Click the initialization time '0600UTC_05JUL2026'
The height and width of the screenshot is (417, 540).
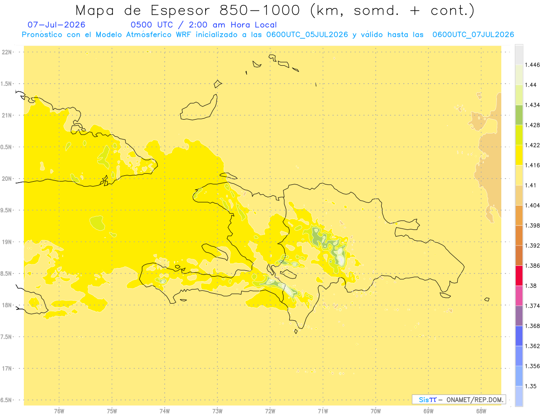coord(307,35)
